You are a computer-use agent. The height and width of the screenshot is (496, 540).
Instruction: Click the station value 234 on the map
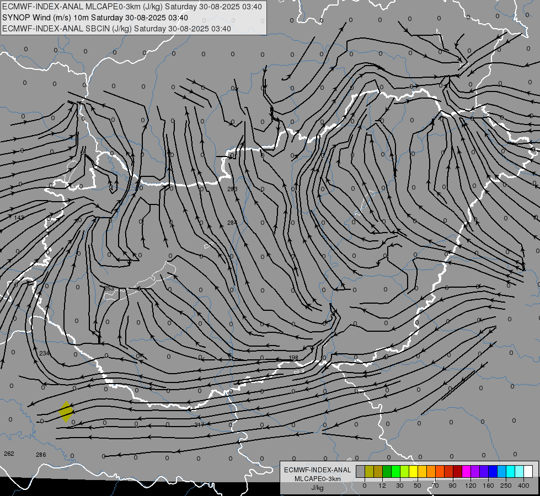[x=45, y=353]
